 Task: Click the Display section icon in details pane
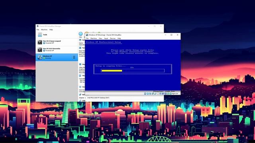coord(80,64)
